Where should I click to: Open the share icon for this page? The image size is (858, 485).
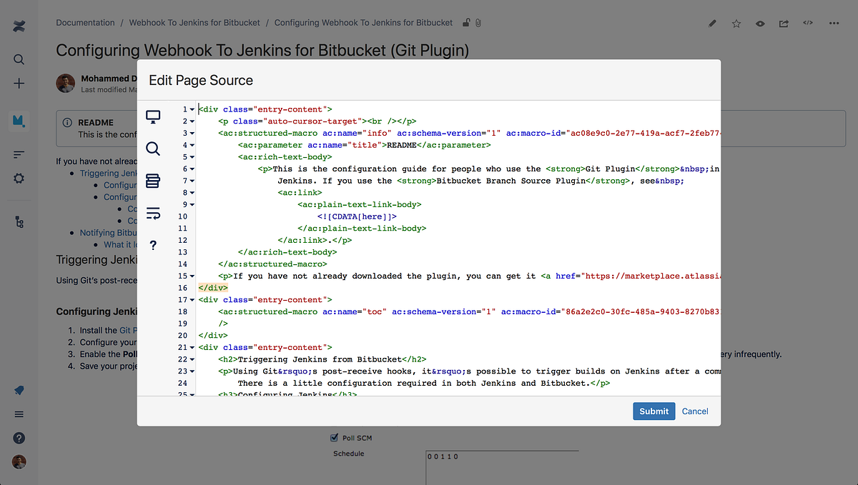(784, 23)
